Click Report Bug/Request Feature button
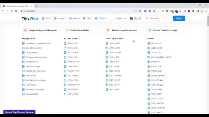 (x=19, y=112)
